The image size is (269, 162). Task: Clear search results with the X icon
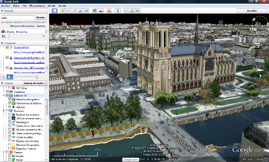tap(44, 36)
